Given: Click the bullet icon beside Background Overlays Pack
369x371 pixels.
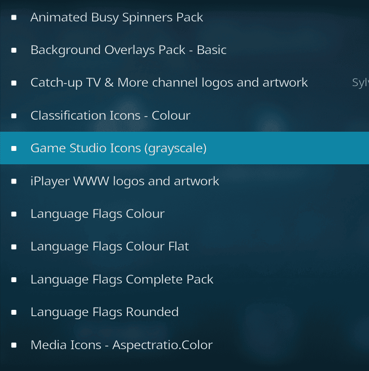Looking at the screenshot, I should (13, 50).
